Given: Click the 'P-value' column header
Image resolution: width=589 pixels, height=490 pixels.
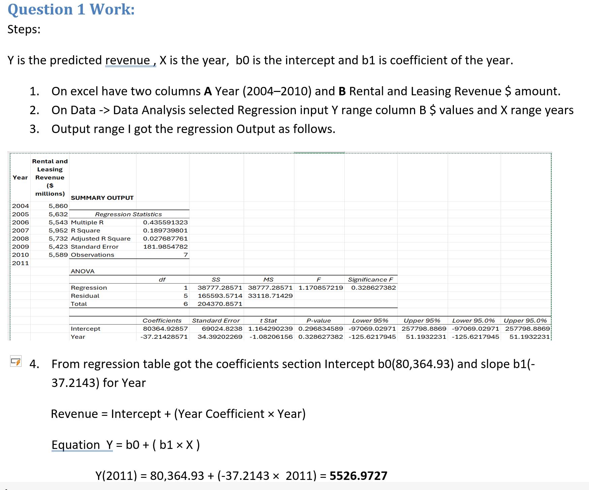Looking at the screenshot, I should [319, 321].
